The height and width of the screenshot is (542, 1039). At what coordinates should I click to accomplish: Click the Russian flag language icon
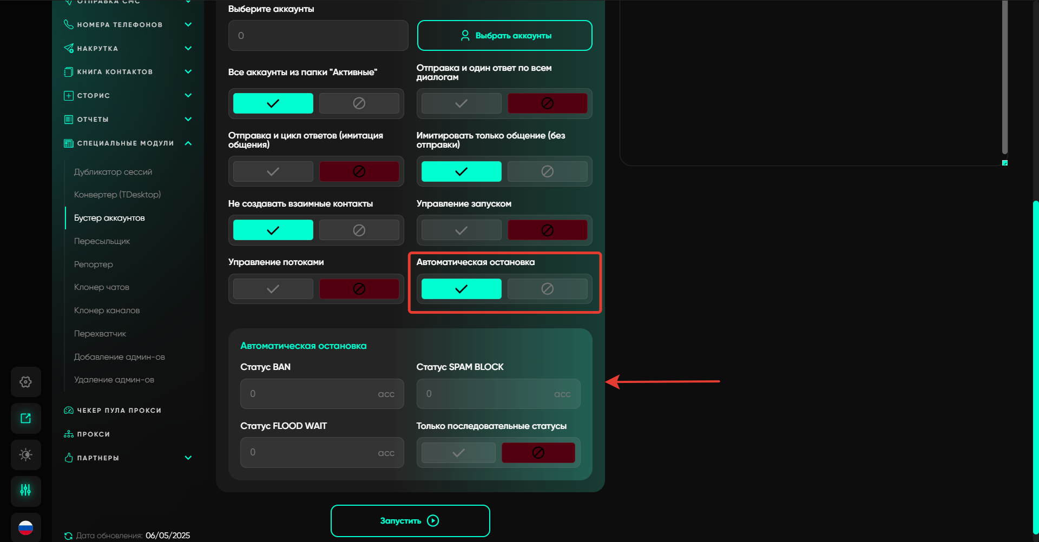point(25,527)
